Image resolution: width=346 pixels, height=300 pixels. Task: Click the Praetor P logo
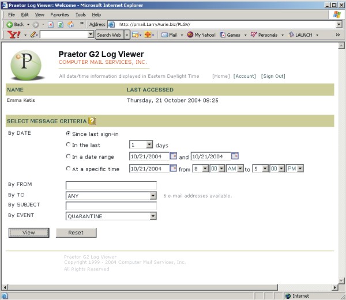tap(27, 65)
